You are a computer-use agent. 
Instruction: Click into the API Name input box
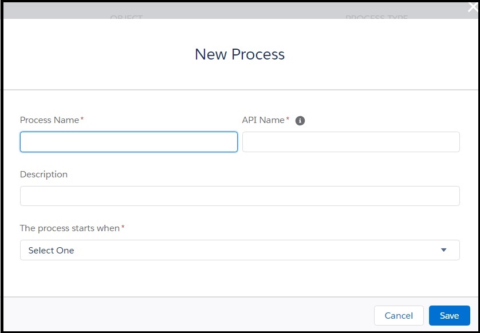[351, 142]
